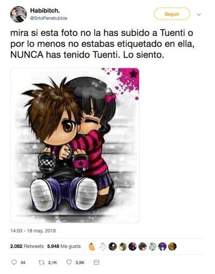Open the emo couple cartoon image
Image resolution: width=215 pixels, height=274 pixels.
75,145
